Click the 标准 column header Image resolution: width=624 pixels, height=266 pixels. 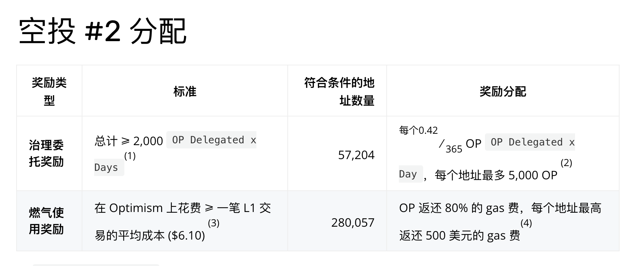pyautogui.click(x=185, y=91)
